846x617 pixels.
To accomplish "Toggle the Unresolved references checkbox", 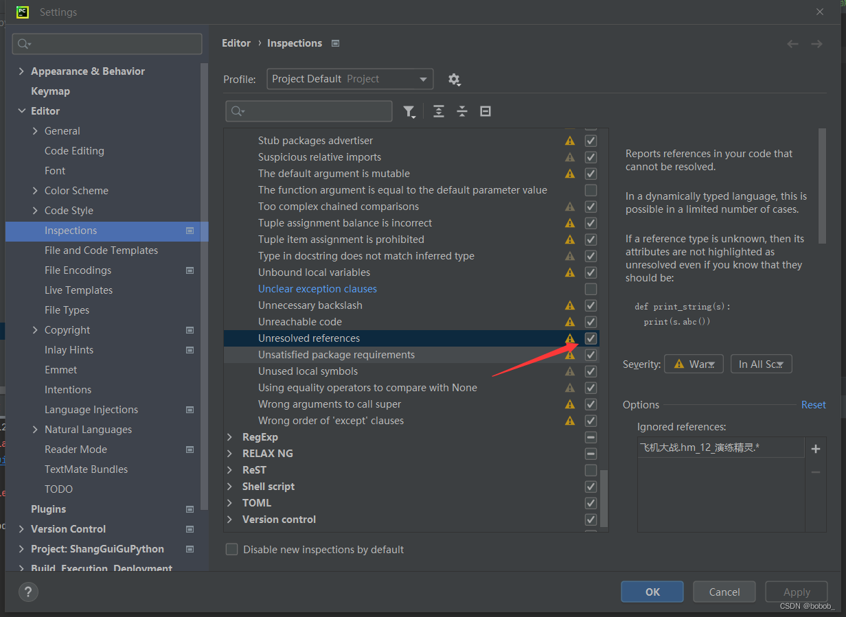I will [x=591, y=338].
